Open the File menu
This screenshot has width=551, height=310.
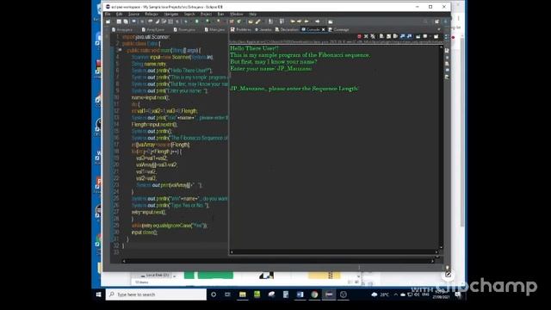[108, 14]
